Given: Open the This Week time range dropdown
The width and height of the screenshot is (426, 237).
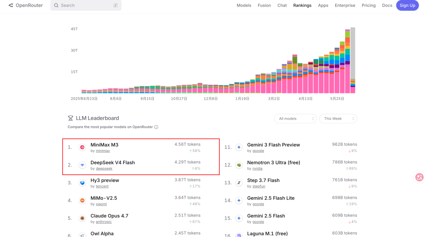Looking at the screenshot, I should click(338, 119).
